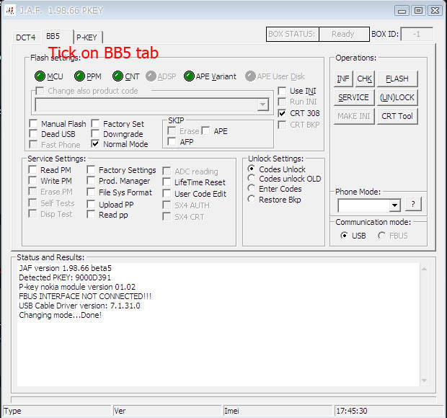This screenshot has height=418, width=447.
Task: Toggle the green MCU flash indicator
Action: click(x=40, y=76)
